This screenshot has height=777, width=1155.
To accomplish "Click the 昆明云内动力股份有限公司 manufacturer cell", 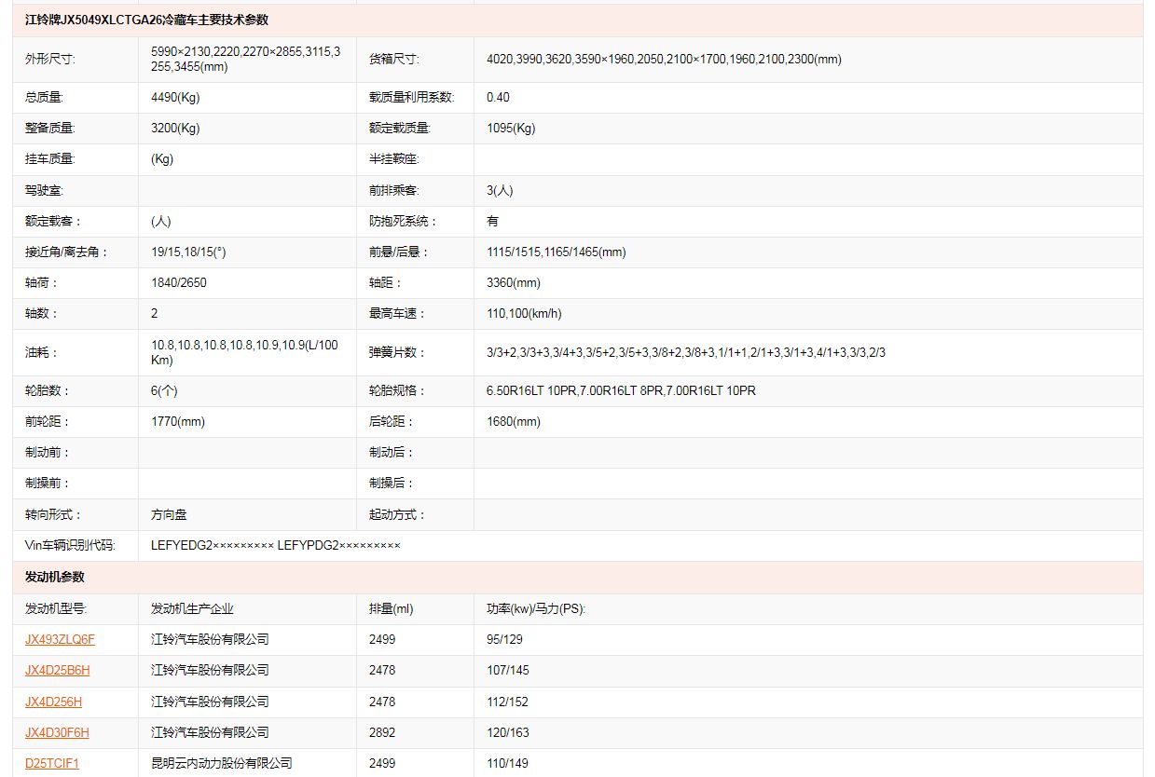I will coord(222,763).
